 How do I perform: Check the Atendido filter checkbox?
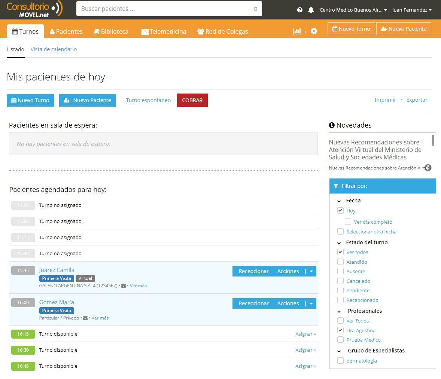(340, 262)
